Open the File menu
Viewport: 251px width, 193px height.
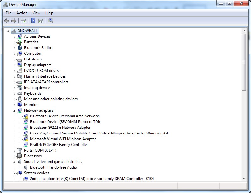pos(9,13)
